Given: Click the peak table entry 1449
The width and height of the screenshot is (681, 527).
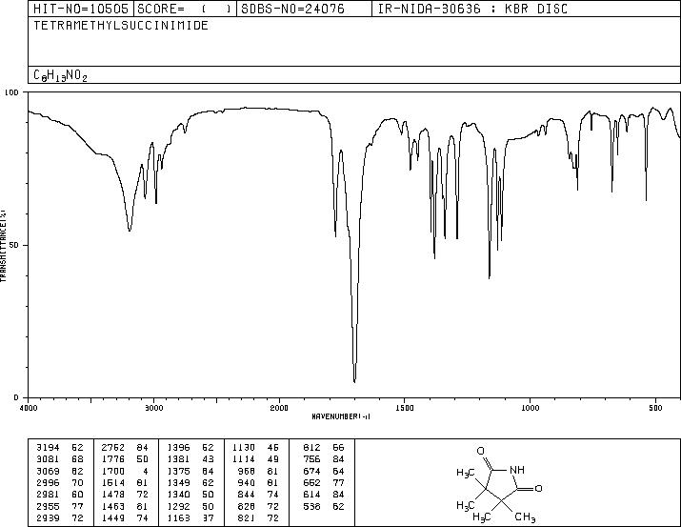Looking at the screenshot, I should [x=113, y=517].
